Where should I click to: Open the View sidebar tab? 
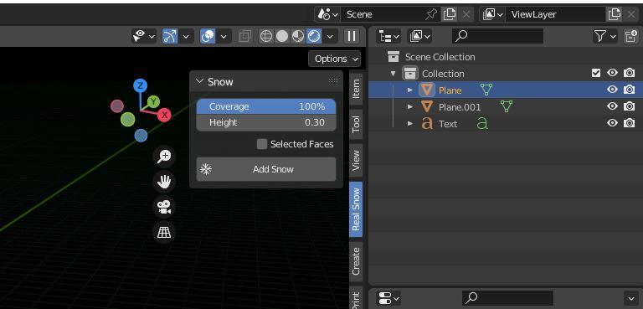click(x=356, y=161)
